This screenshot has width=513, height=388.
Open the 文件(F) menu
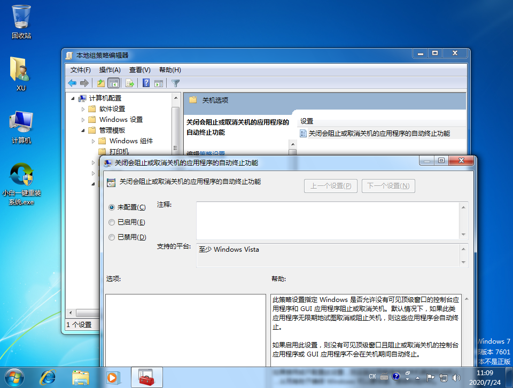click(81, 69)
